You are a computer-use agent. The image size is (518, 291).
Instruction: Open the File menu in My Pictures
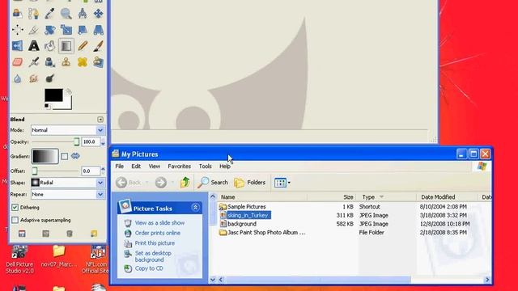click(119, 167)
